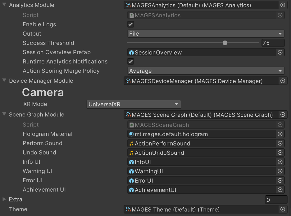Toggle Runtime Analytics Notifications checkbox

tap(131, 61)
